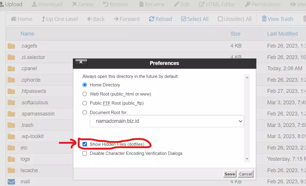The height and width of the screenshot is (186, 306).
Task: Save the Preferences settings
Action: [x=230, y=174]
